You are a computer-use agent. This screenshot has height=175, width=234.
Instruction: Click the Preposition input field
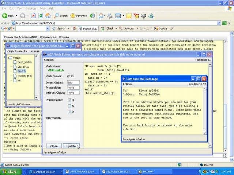coord(73,87)
